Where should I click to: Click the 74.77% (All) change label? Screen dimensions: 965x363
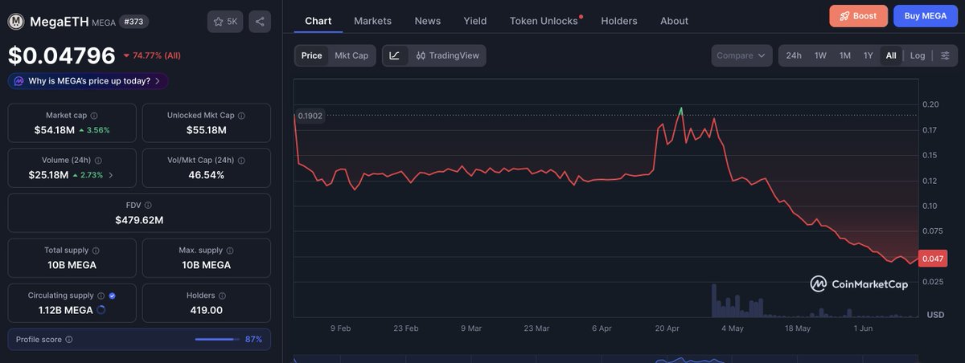click(152, 56)
